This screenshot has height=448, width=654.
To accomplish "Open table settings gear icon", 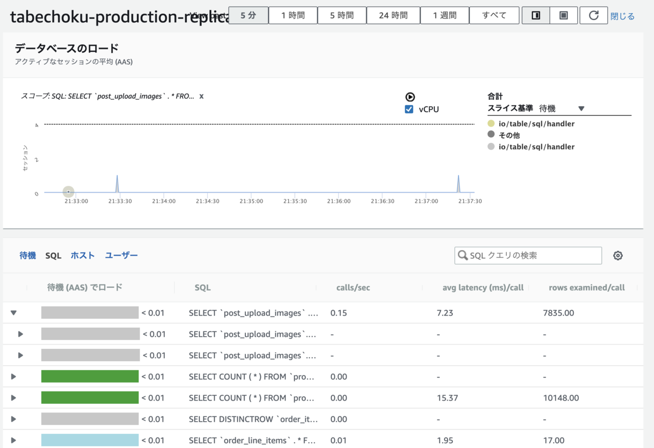I will click(617, 256).
